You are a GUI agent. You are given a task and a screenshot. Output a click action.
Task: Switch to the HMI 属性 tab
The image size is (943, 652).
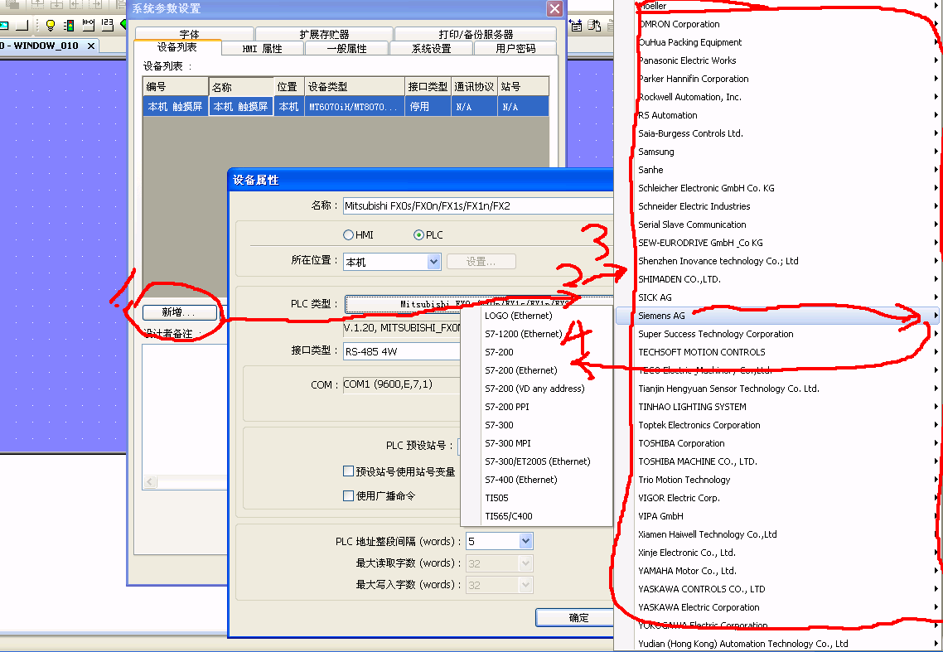(x=262, y=49)
